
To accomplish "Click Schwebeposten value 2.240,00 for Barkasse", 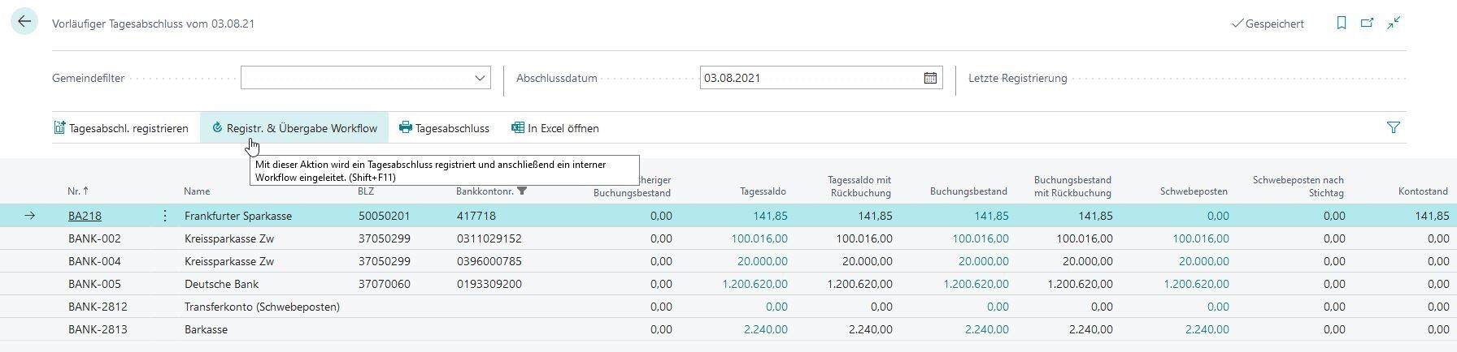I will pyautogui.click(x=1207, y=329).
